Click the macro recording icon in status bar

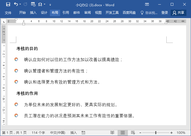click(83, 132)
